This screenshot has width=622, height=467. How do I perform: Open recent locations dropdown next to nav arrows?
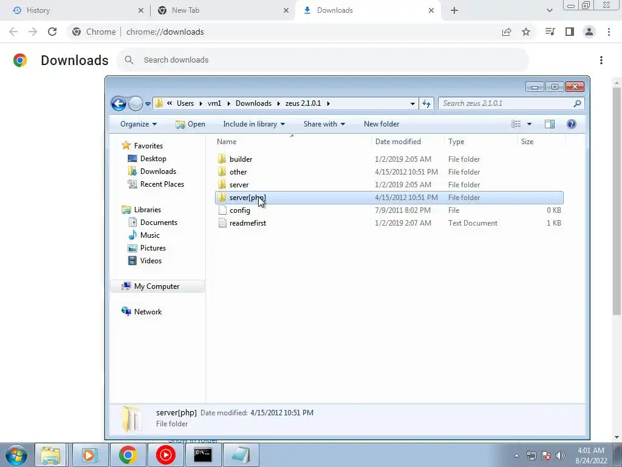[x=148, y=103]
